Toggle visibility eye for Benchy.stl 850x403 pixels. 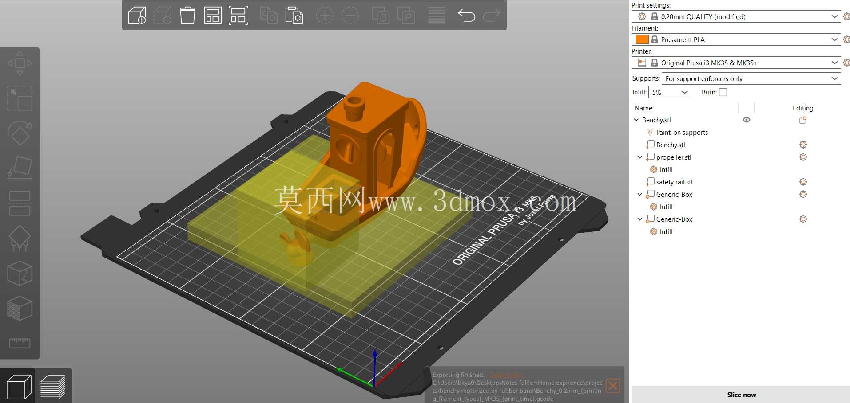click(x=747, y=120)
